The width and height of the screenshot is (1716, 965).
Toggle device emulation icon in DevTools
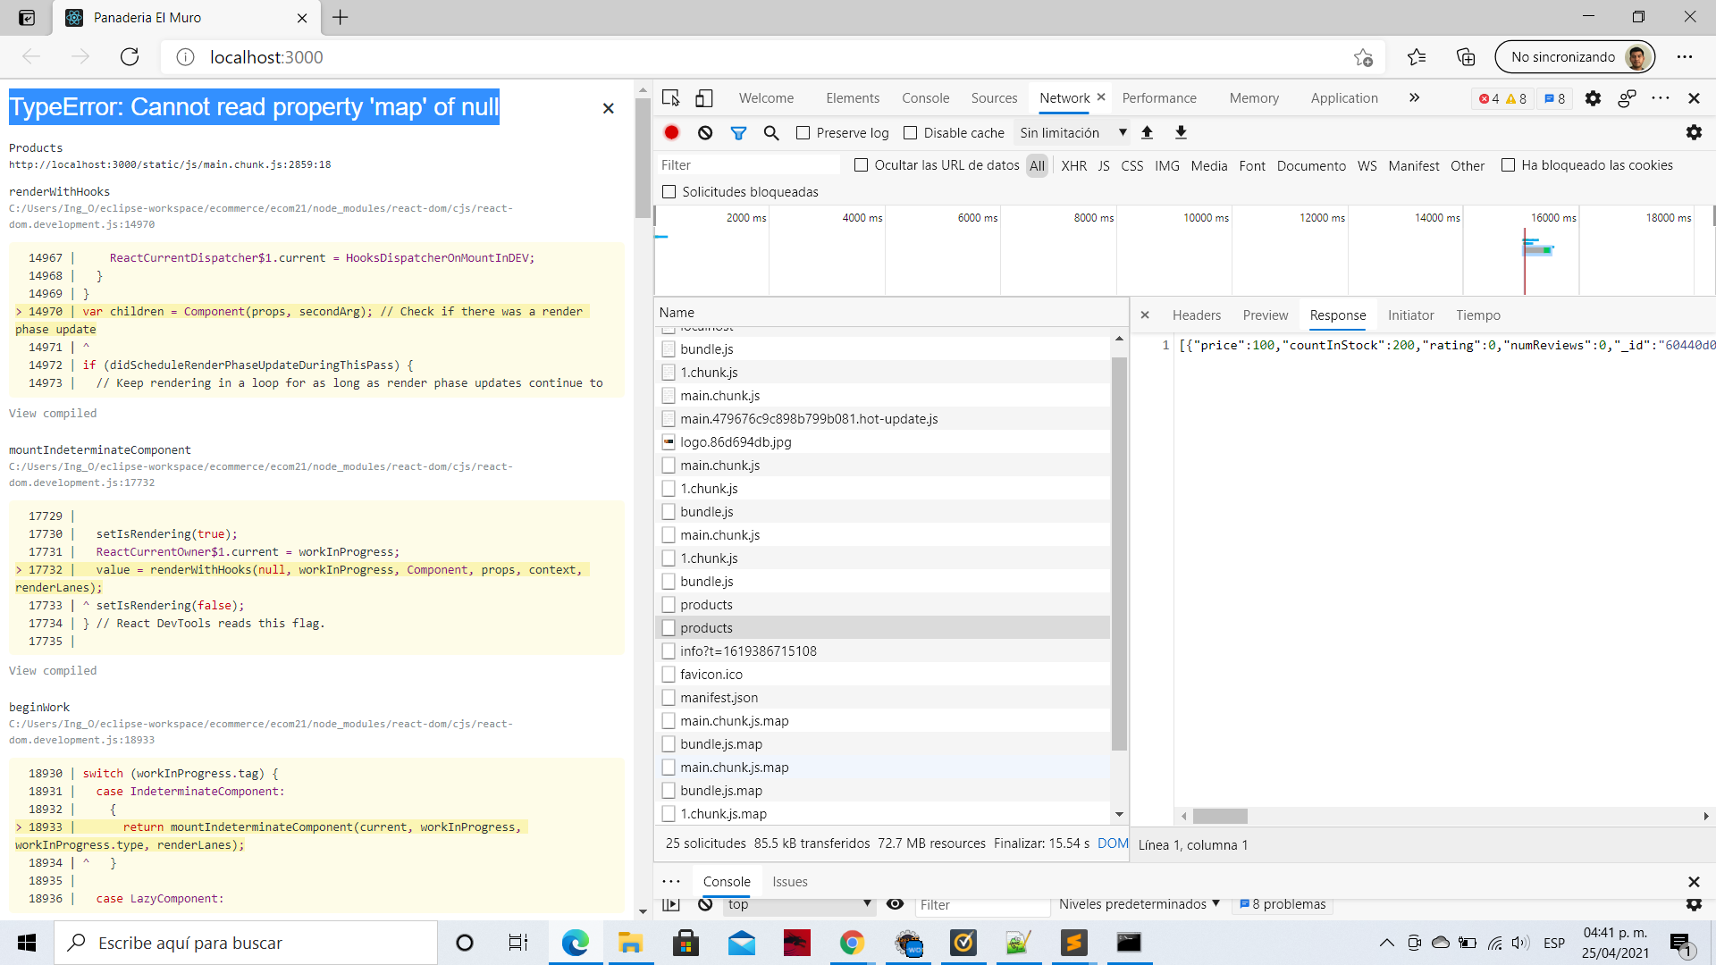704,98
